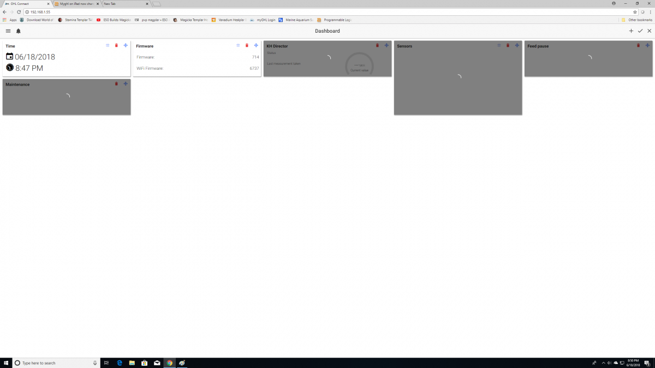Go back in browser history

(4, 11)
